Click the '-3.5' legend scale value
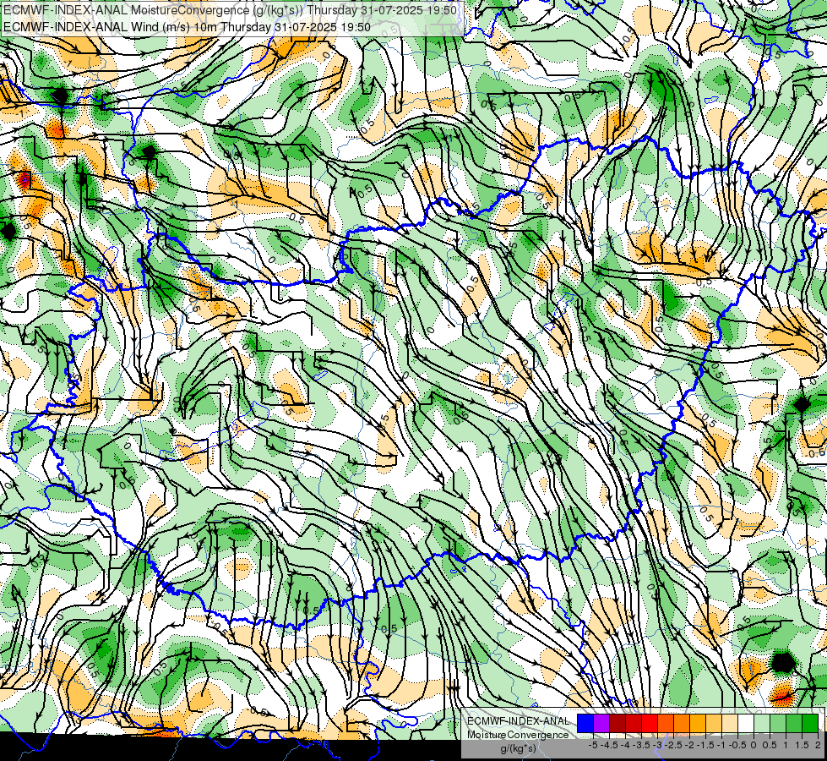The width and height of the screenshot is (827, 761). point(639,745)
